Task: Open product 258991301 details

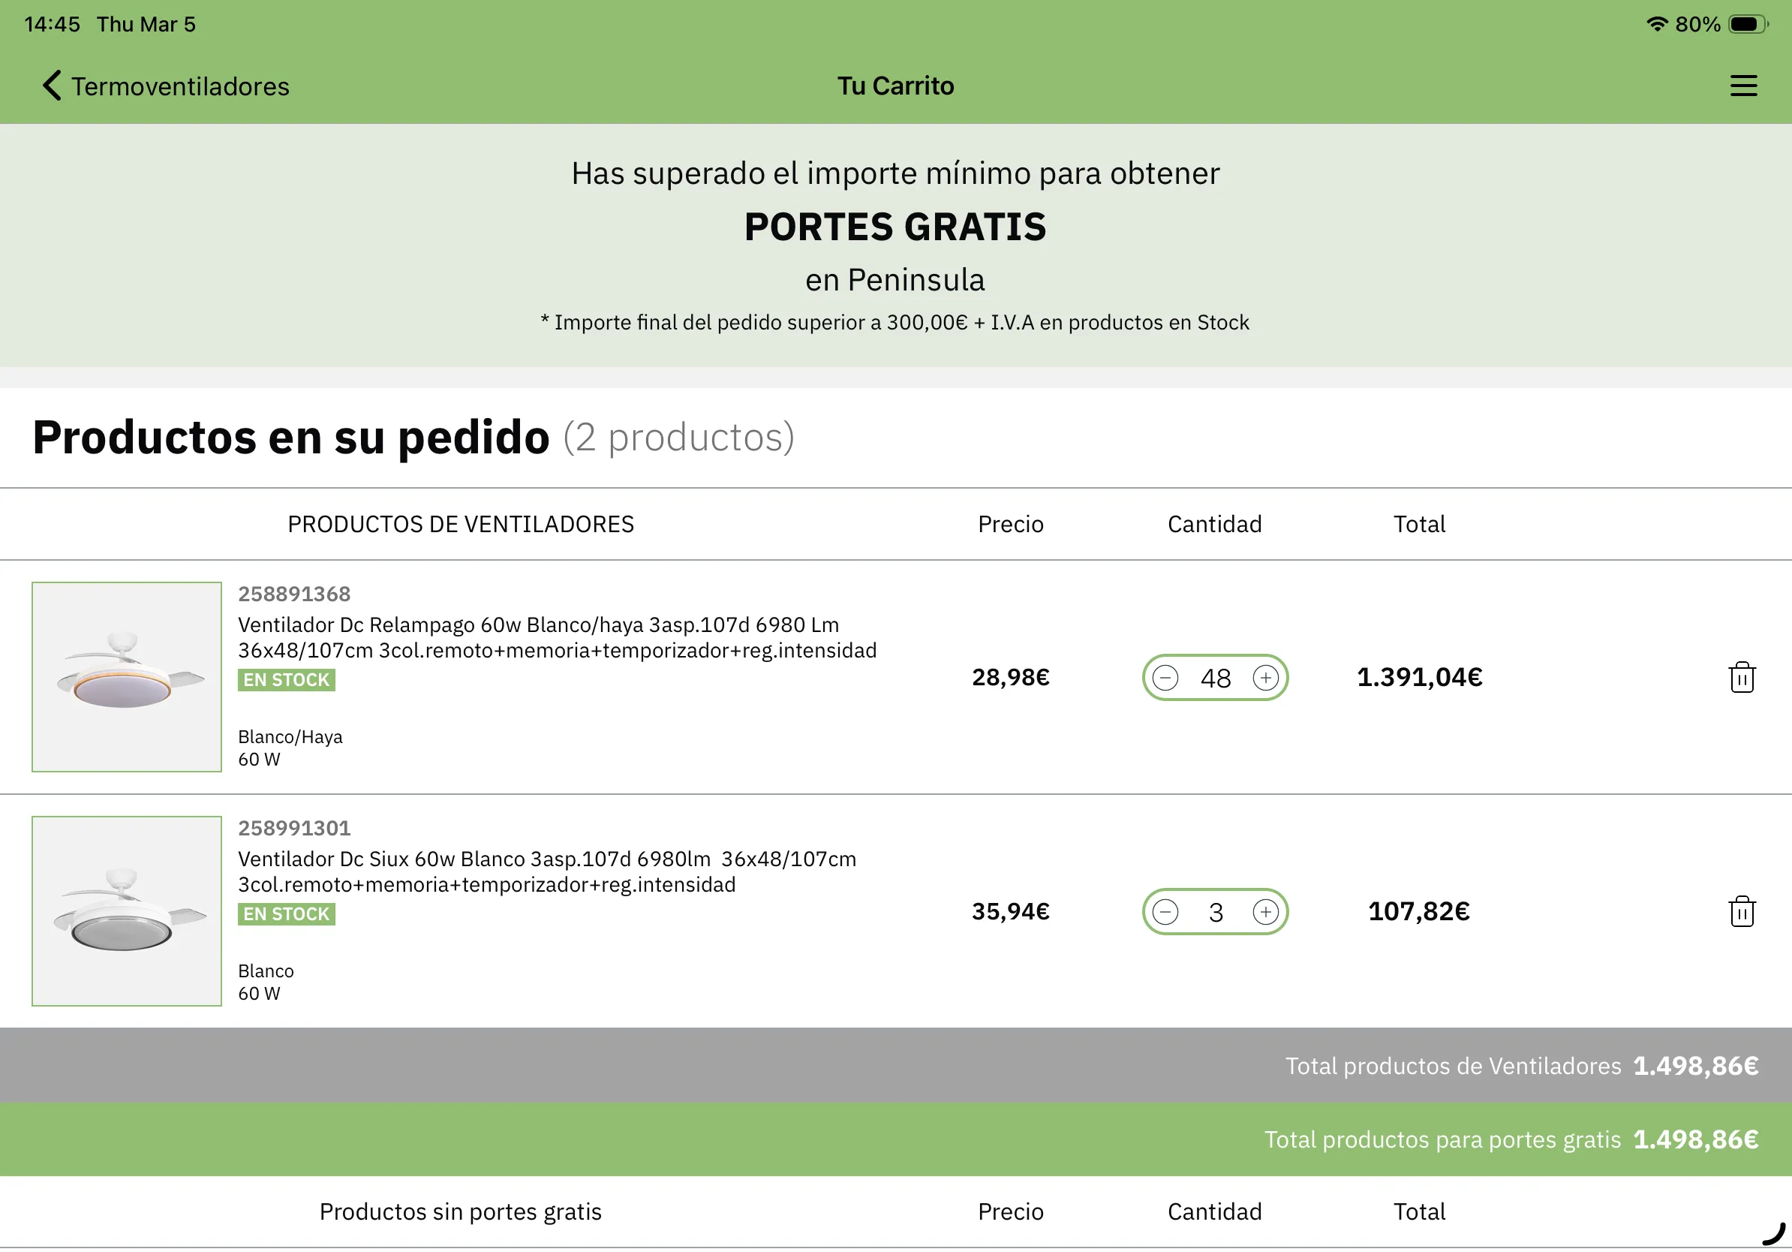Action: (294, 828)
